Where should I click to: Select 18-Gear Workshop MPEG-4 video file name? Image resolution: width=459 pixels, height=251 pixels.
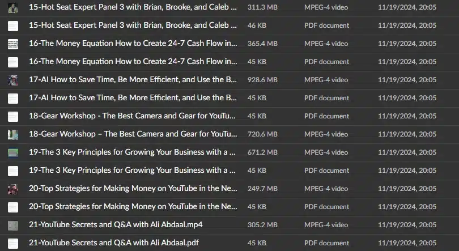tap(133, 134)
